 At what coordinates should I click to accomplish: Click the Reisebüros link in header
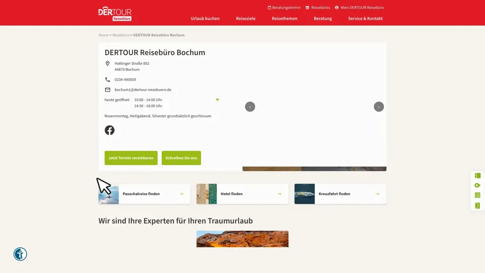320,8
